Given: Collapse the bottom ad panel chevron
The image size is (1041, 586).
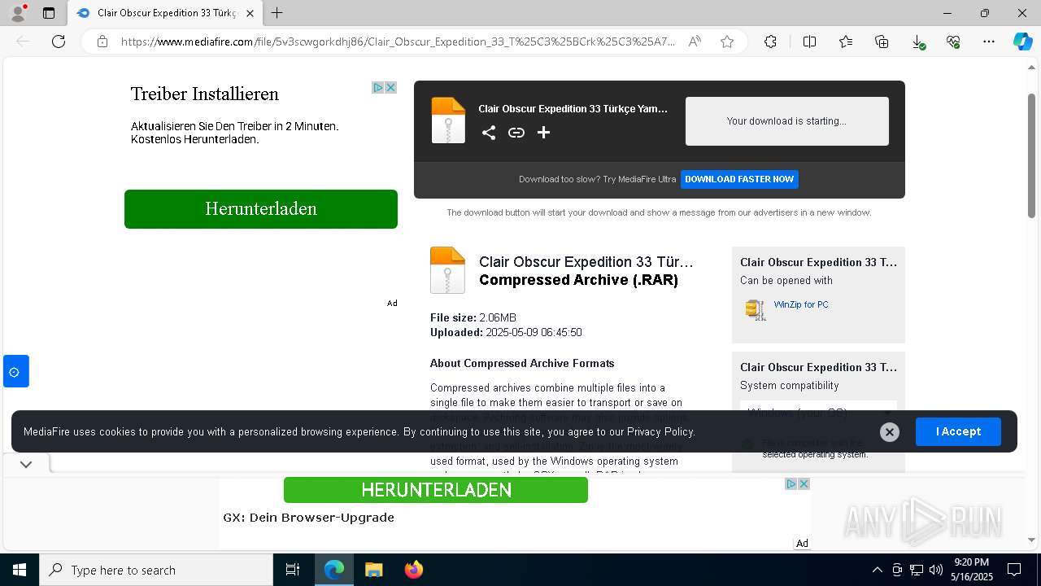Looking at the screenshot, I should coord(26,464).
